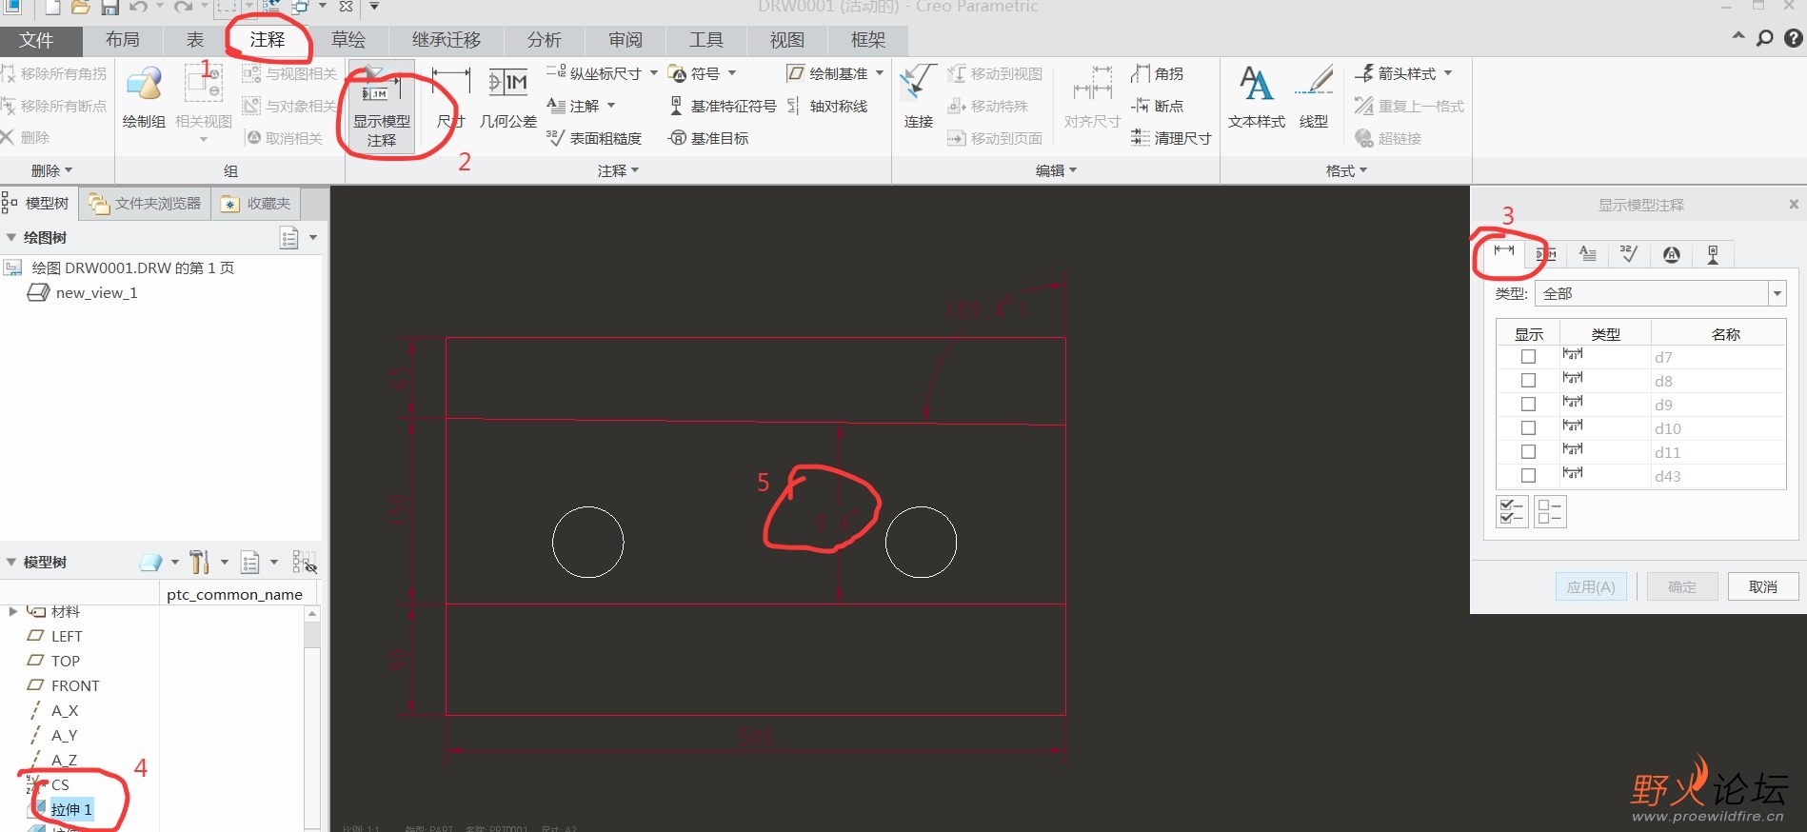The image size is (1807, 832).
Task: Click the notes tab icon in 显示模型注释 dialog
Action: (1587, 254)
